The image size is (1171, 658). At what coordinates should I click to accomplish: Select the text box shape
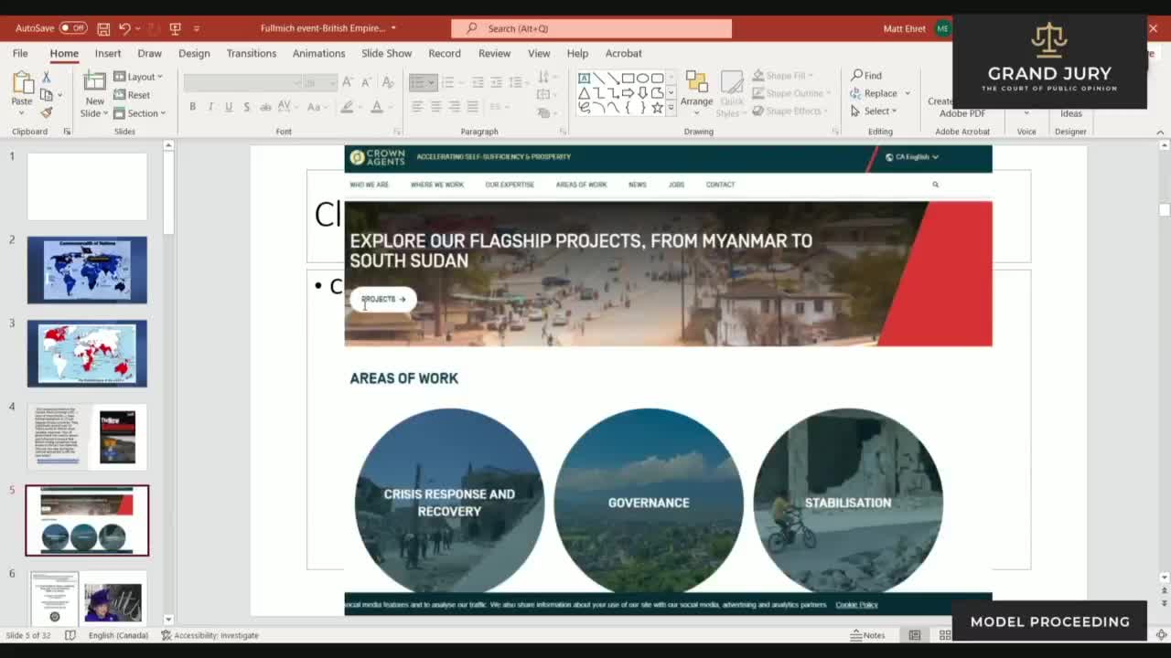[584, 79]
